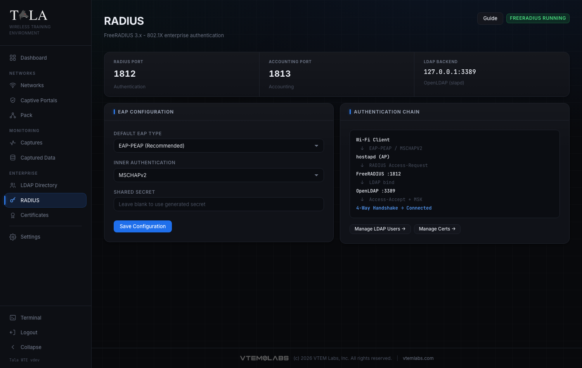The height and width of the screenshot is (368, 582).
Task: Click the LDAP Directory users icon
Action: coord(13,185)
